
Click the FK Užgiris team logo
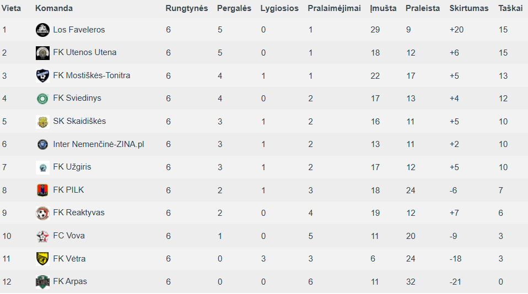[x=42, y=167]
